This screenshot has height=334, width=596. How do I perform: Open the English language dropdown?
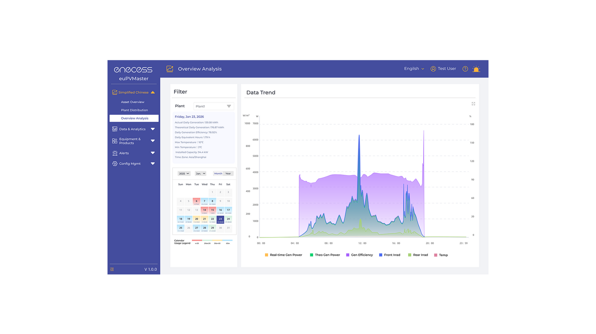point(414,69)
